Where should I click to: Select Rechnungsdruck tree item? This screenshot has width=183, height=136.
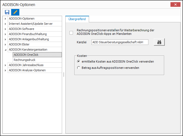[x=37, y=60]
